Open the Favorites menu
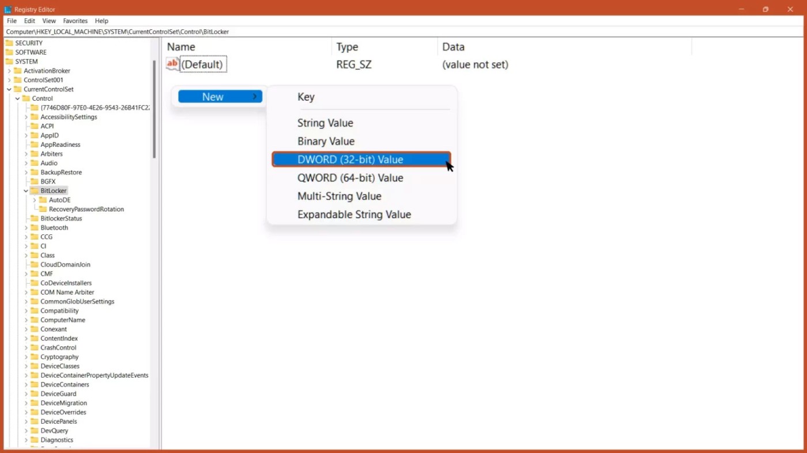The width and height of the screenshot is (807, 453). coord(76,21)
